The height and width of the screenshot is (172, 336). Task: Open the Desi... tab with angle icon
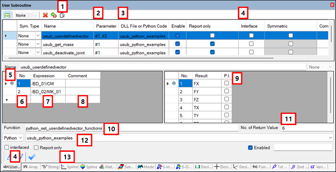coord(241,167)
